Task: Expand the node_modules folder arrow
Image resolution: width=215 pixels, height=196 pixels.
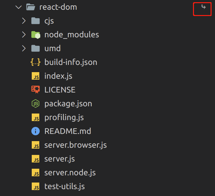Action: pos(24,34)
